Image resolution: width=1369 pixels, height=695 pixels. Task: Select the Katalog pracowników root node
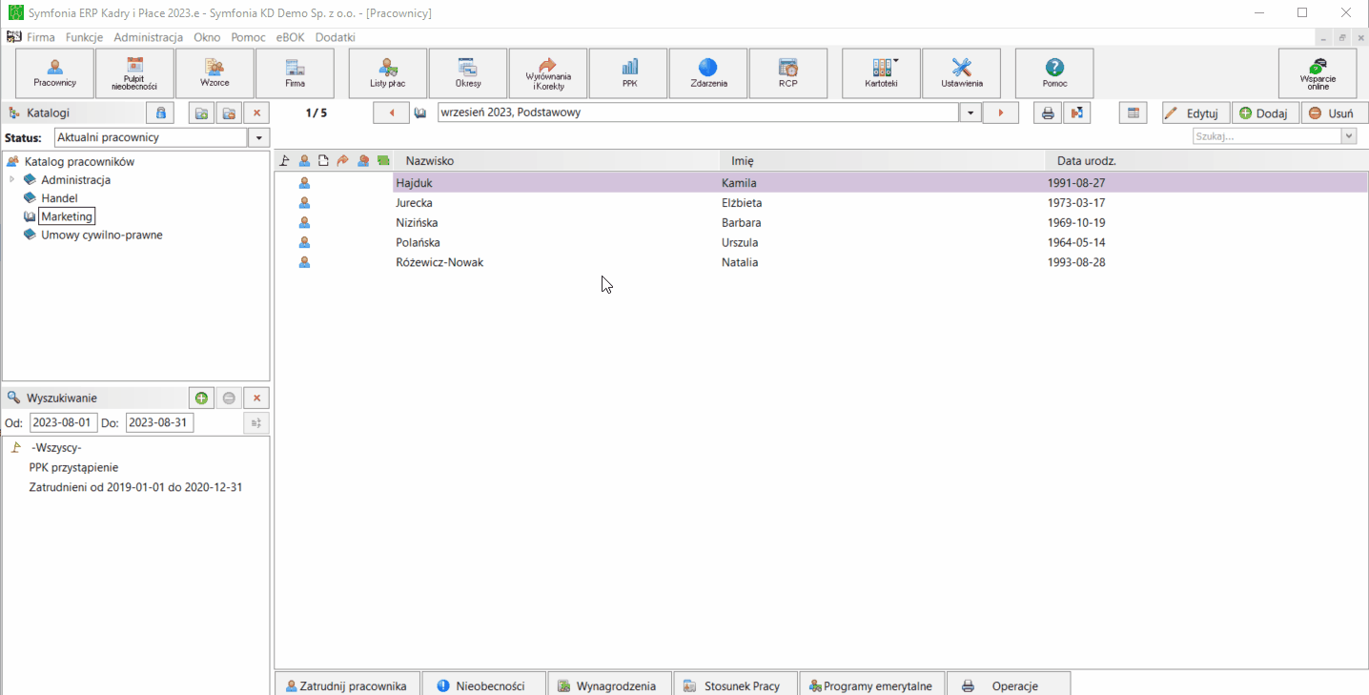click(x=79, y=161)
